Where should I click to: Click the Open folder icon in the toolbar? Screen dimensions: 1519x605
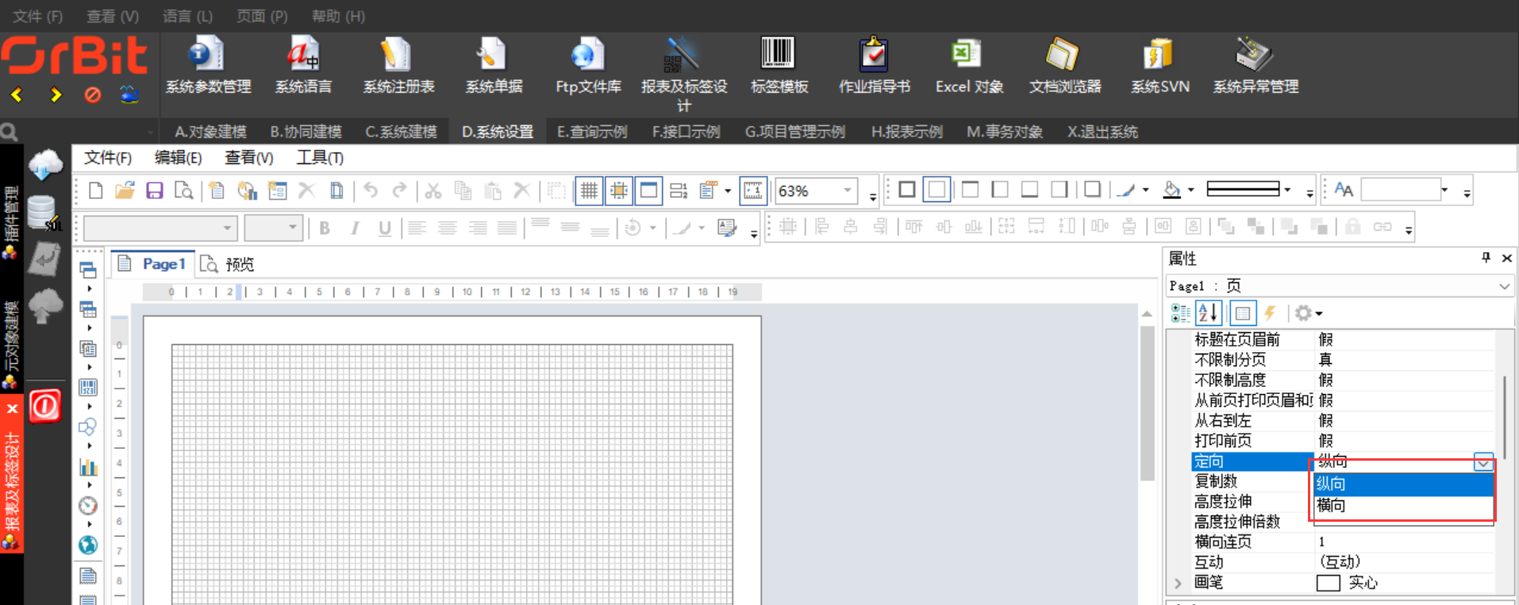click(125, 190)
